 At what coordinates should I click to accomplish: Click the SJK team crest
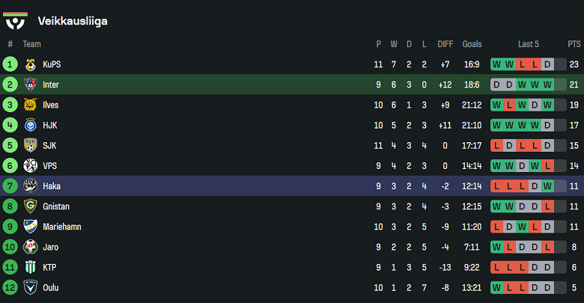click(x=31, y=145)
